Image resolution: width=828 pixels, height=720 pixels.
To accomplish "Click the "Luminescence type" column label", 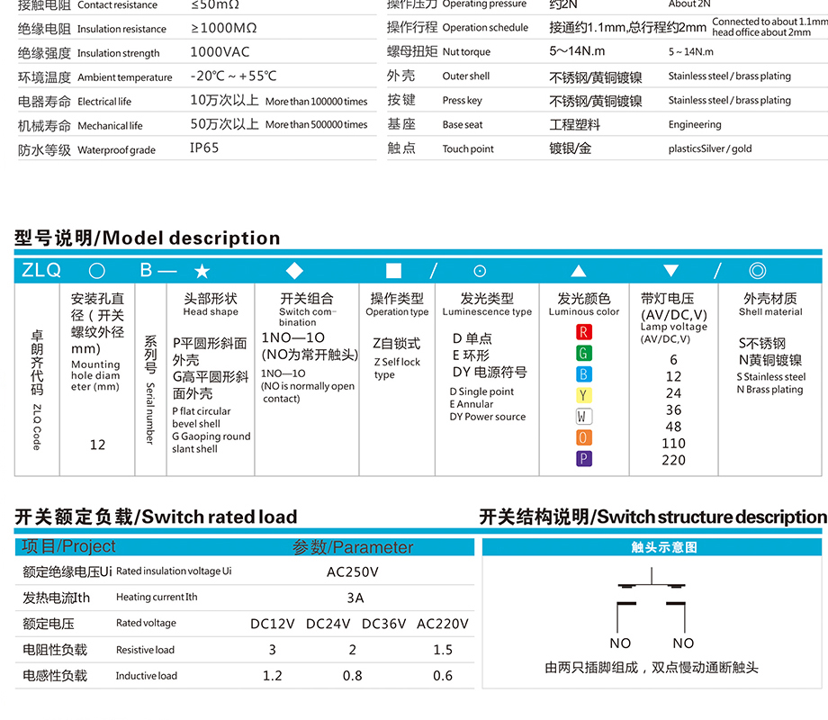I will pyautogui.click(x=487, y=312).
